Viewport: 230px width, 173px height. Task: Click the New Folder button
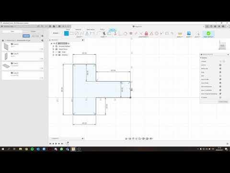(x=35, y=36)
